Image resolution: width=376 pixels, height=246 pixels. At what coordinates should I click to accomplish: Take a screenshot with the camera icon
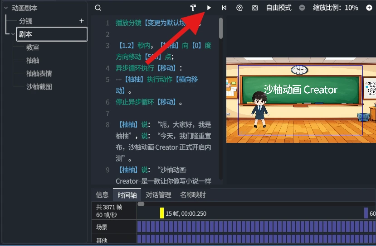[254, 8]
